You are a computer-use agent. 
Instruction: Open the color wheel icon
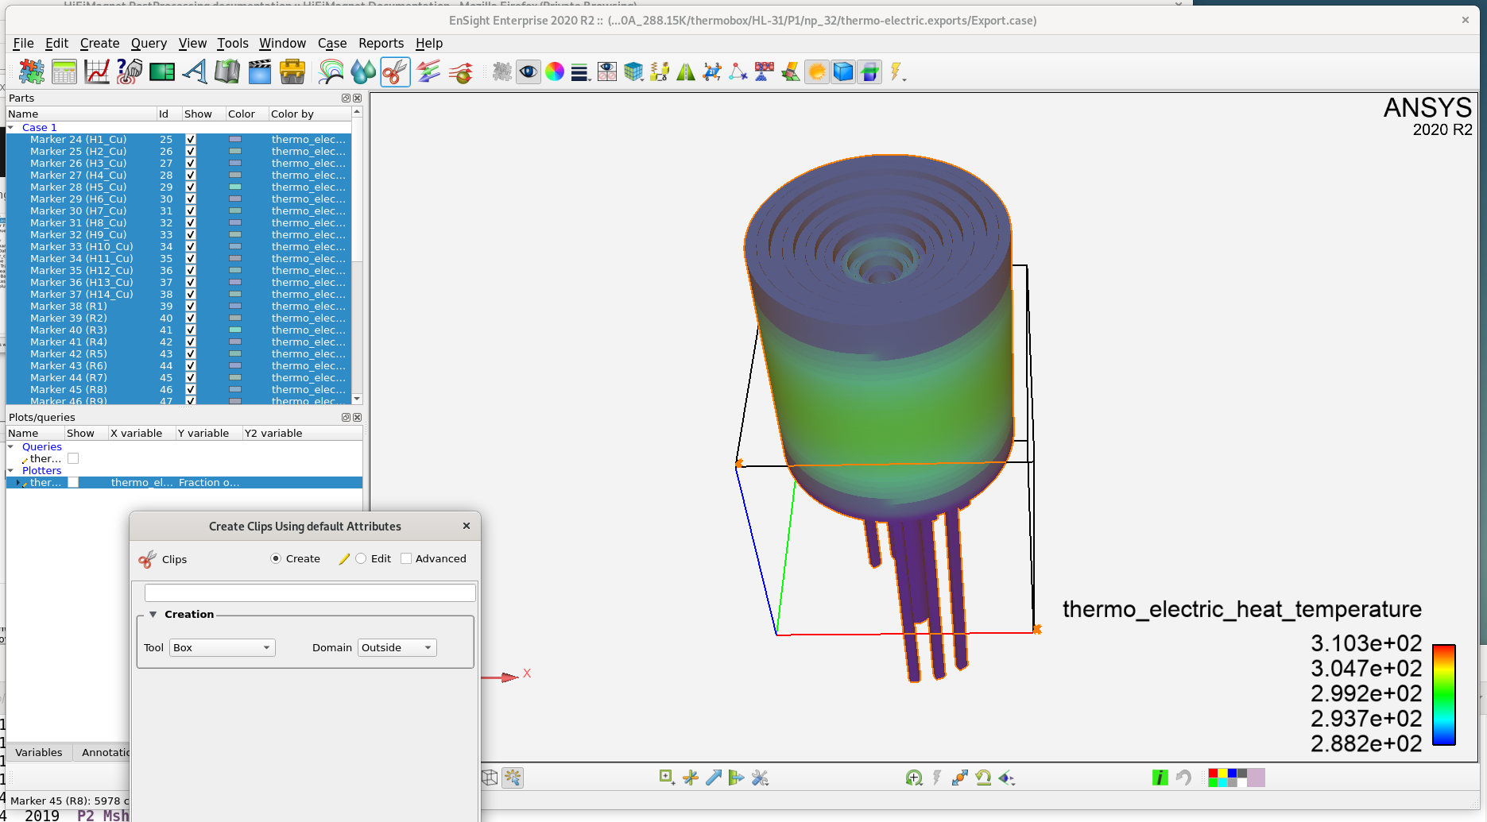555,72
